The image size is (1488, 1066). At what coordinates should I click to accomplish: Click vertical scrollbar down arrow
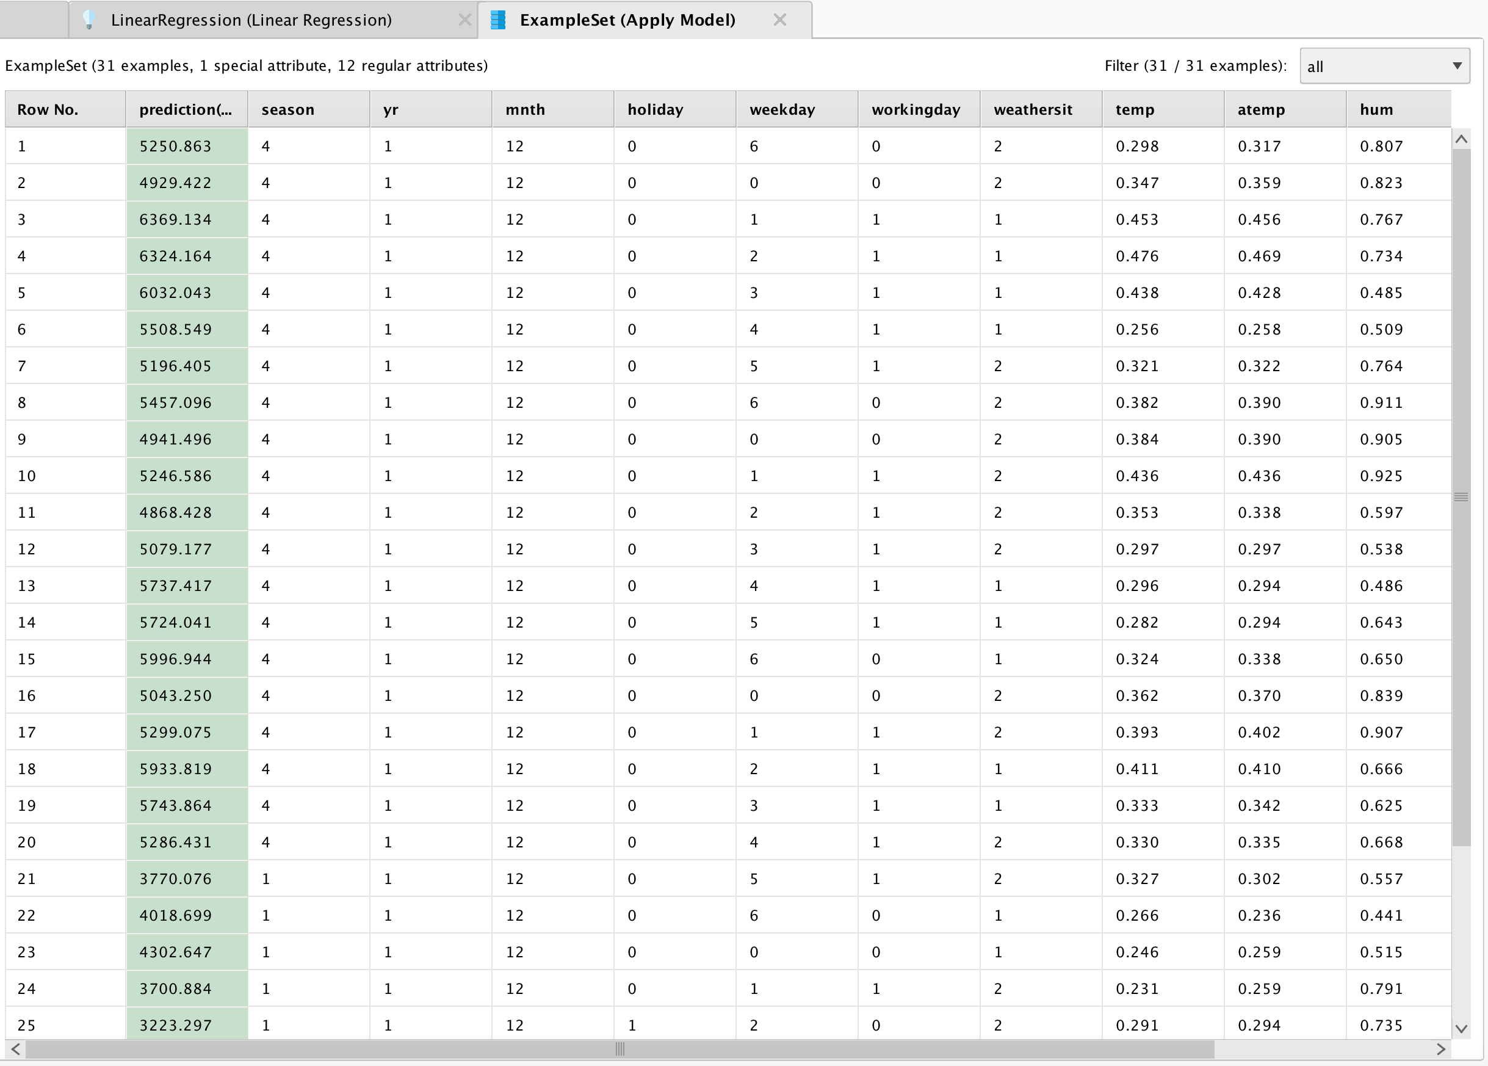coord(1461,1029)
